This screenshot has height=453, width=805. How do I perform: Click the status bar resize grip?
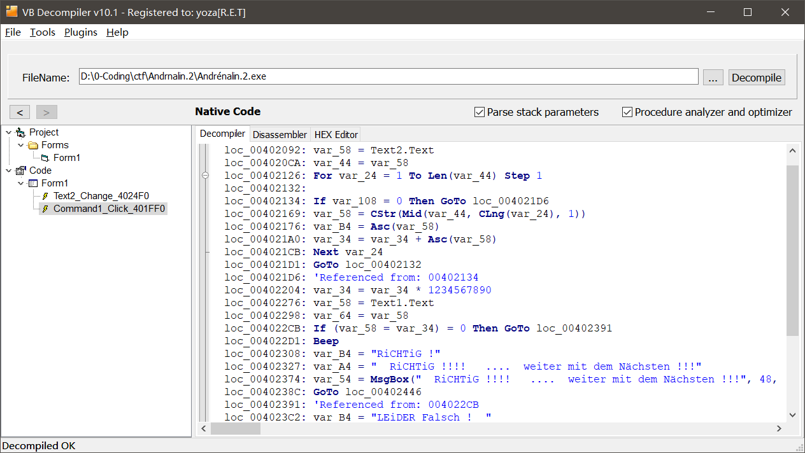pyautogui.click(x=799, y=447)
